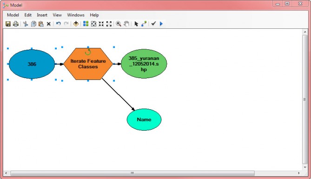
Task: Undo the last action
Action: (58, 24)
